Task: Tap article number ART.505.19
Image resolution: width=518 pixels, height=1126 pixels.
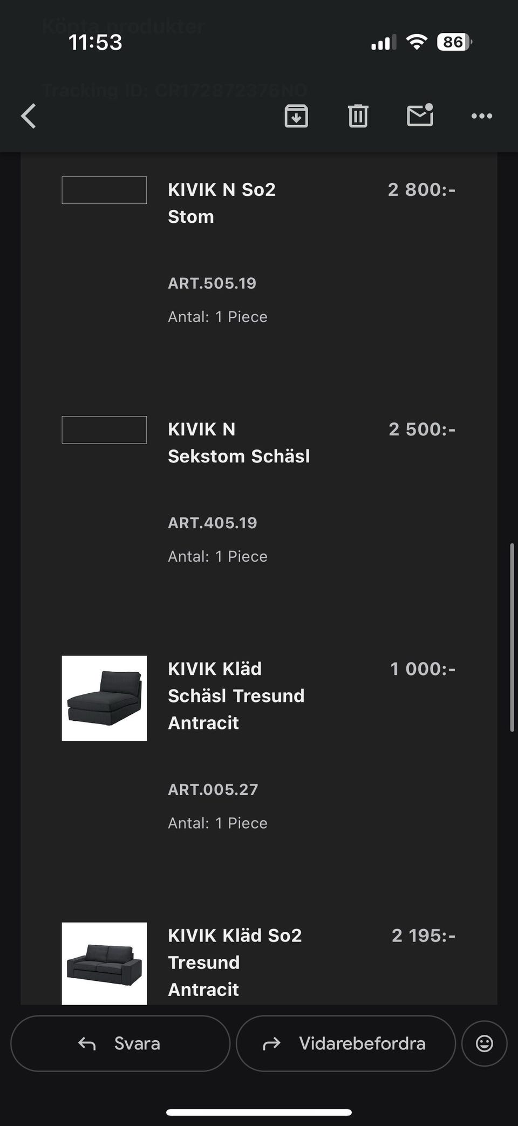Action: pyautogui.click(x=212, y=283)
